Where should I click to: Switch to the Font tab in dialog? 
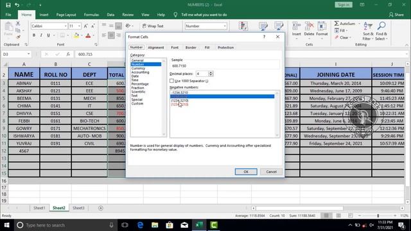175,47
